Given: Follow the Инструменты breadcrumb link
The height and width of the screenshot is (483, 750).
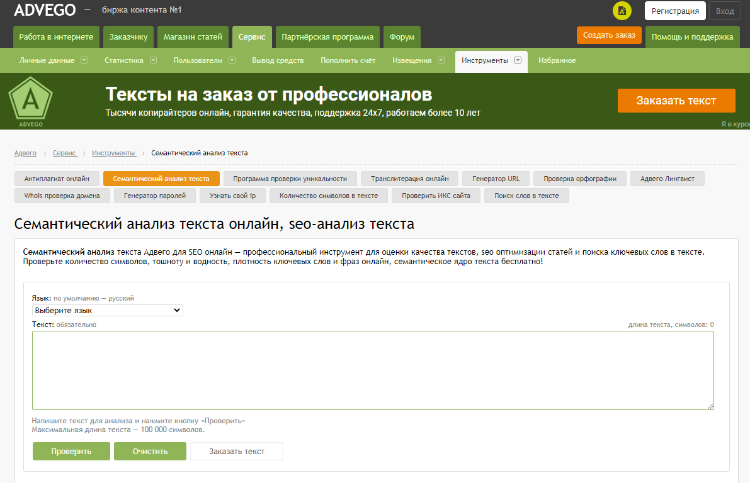Looking at the screenshot, I should 114,153.
